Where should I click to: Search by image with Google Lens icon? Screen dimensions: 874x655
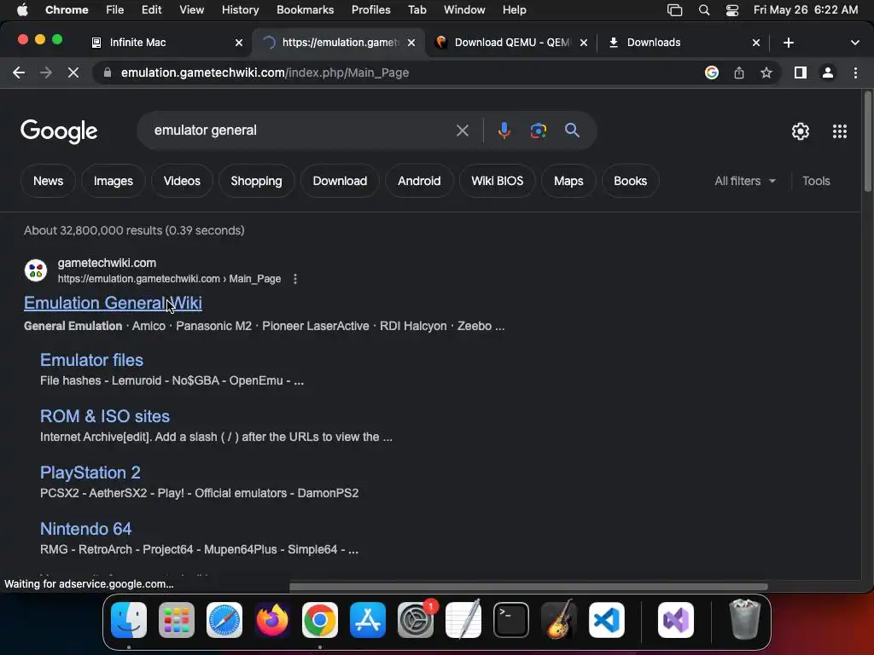coord(538,130)
